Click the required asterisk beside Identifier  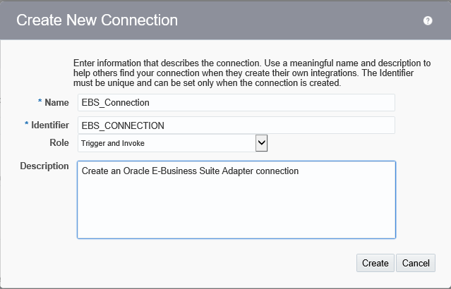click(26, 123)
